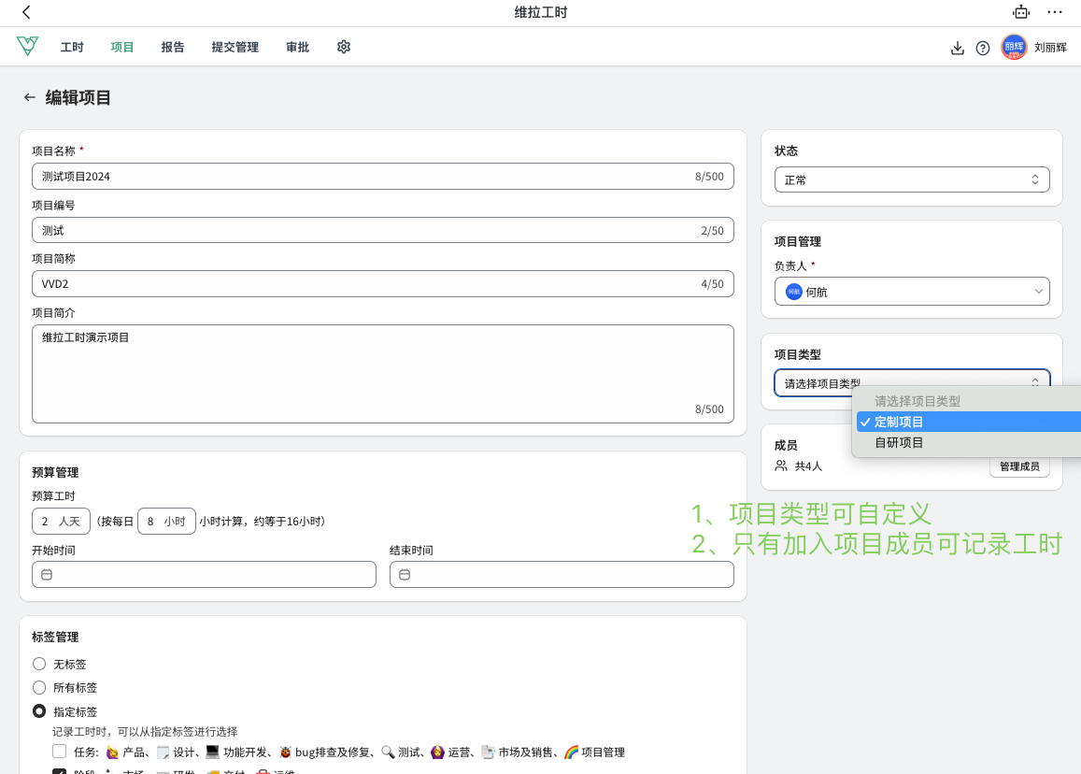Open the help question mark icon
Image resolution: width=1081 pixels, height=774 pixels.
point(983,48)
